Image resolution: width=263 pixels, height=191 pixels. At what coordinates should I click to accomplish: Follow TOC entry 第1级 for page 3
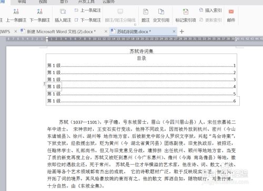coord(141,80)
